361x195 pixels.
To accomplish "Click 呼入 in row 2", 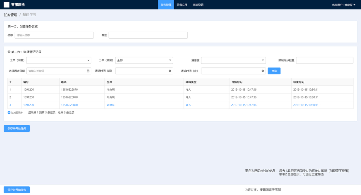I will 188,97.
